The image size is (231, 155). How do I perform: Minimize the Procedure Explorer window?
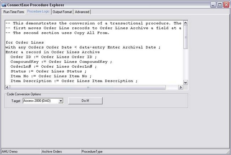213,5
